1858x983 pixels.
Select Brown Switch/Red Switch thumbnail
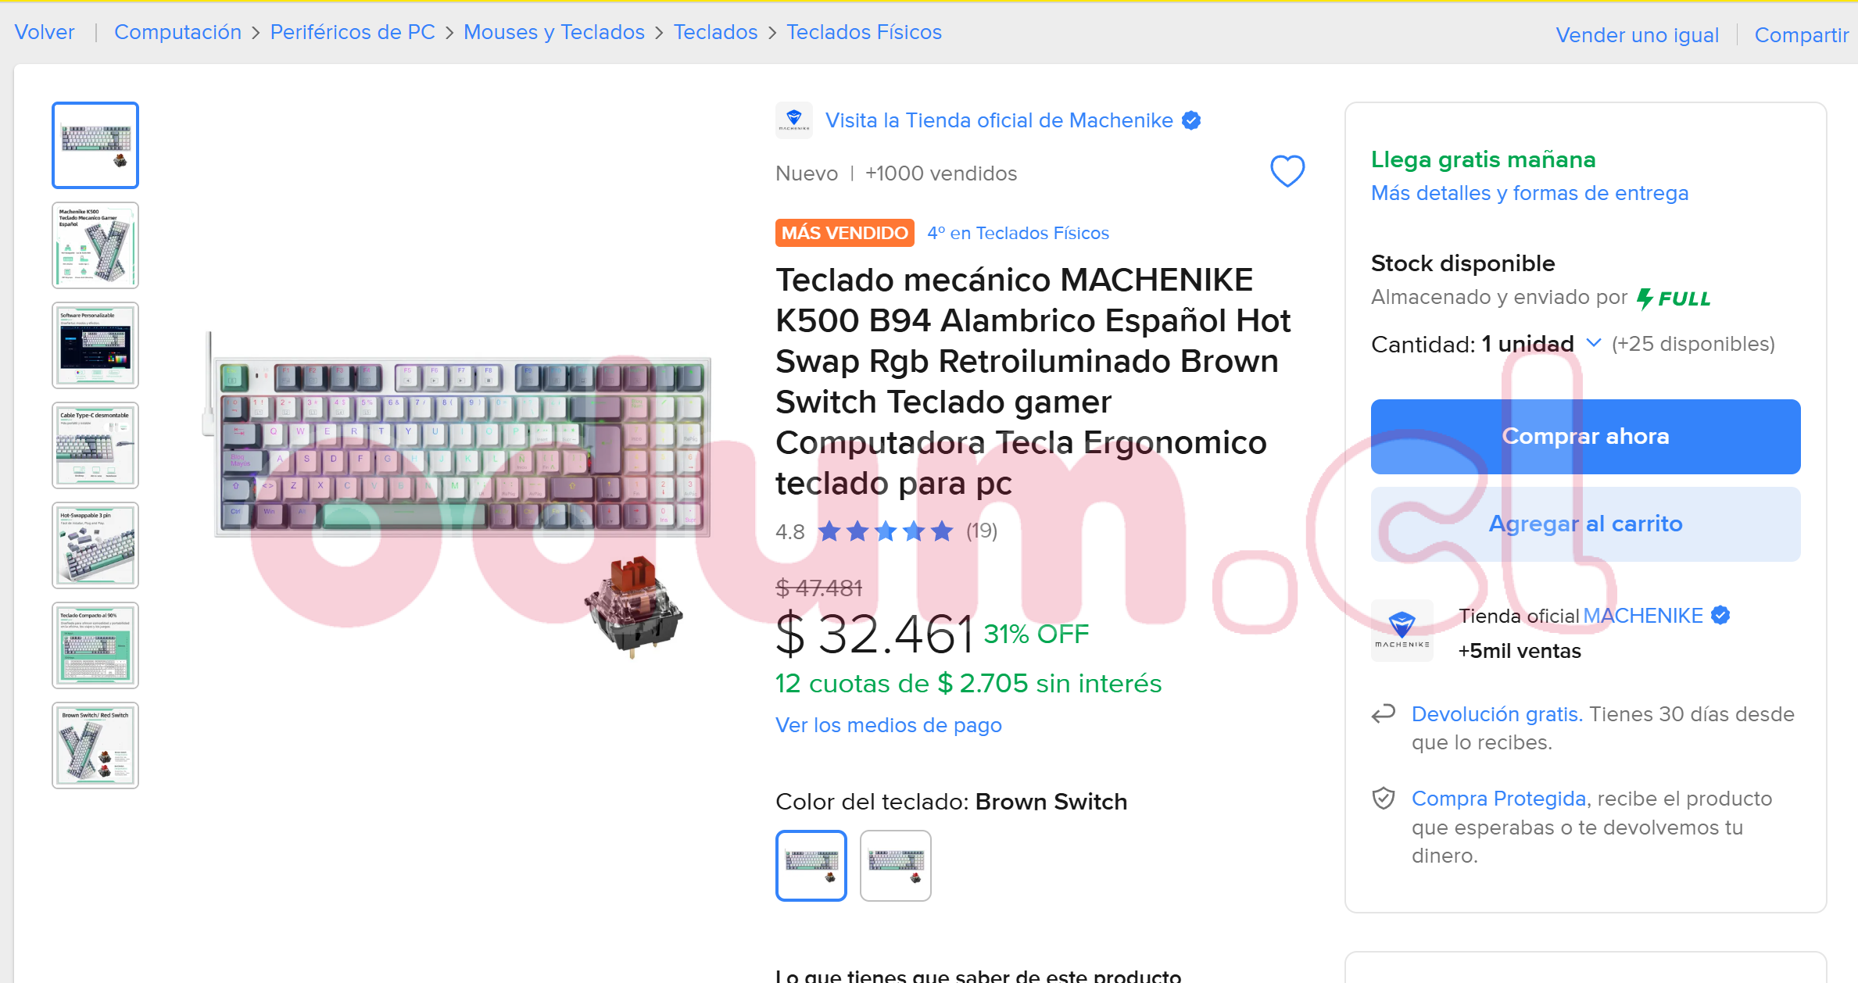[x=95, y=745]
